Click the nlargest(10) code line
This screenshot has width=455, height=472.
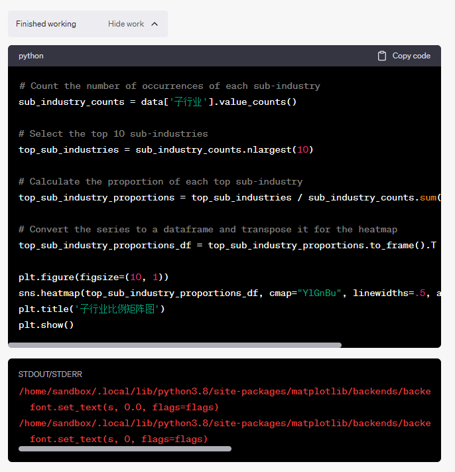(166, 149)
